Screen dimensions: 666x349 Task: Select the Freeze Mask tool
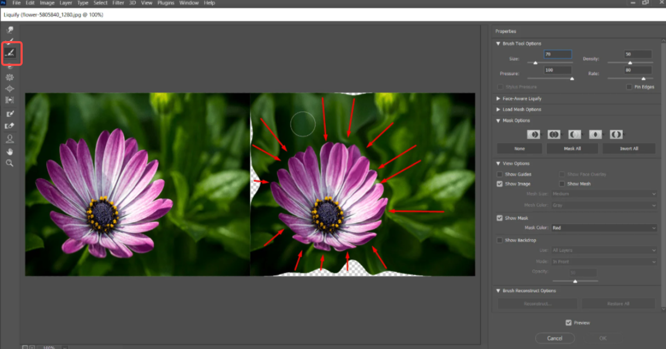[10, 114]
